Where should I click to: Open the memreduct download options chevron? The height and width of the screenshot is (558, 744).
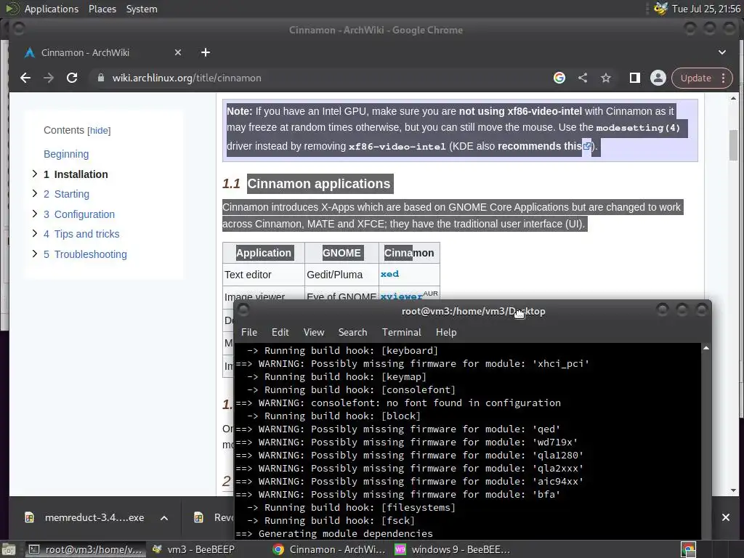164,517
